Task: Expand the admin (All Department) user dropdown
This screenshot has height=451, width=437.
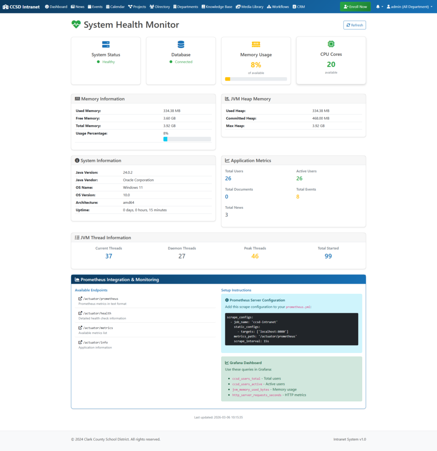Action: point(409,7)
